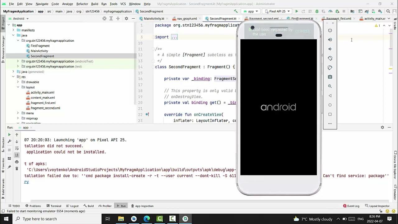Click the emulator Back triangle button
The height and width of the screenshot is (224, 398).
point(330,96)
